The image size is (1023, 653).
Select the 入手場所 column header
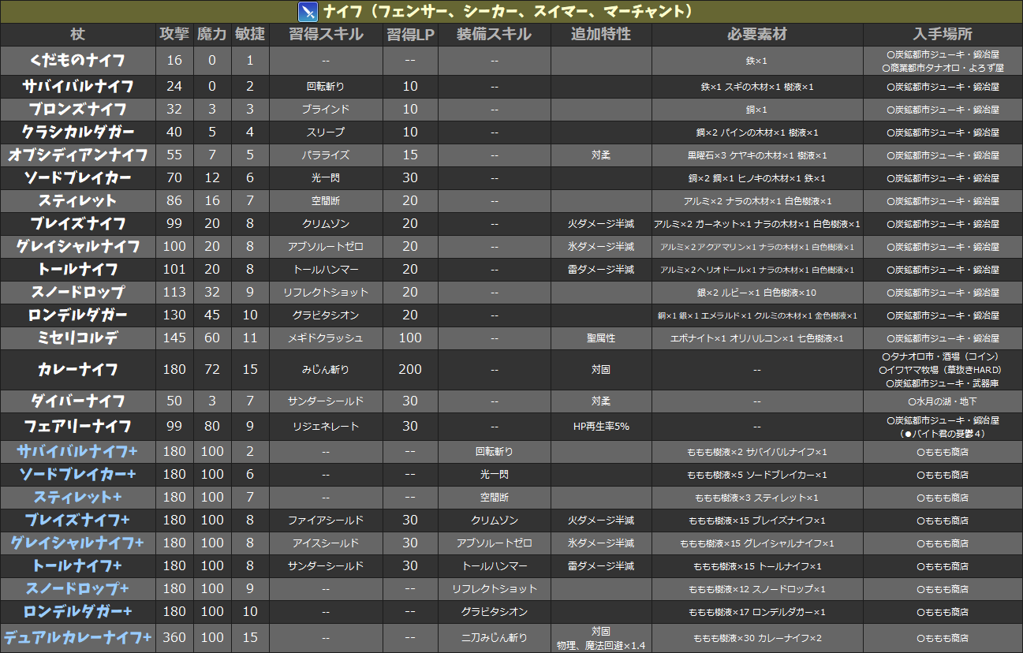[943, 35]
